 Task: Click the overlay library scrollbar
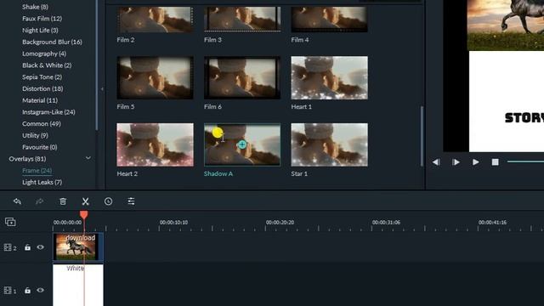point(422,136)
